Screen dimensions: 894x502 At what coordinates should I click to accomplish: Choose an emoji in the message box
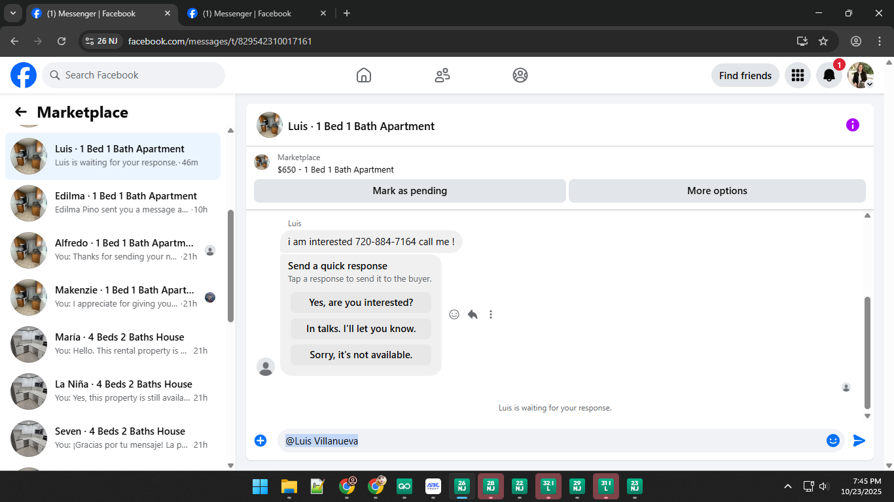[x=832, y=441]
